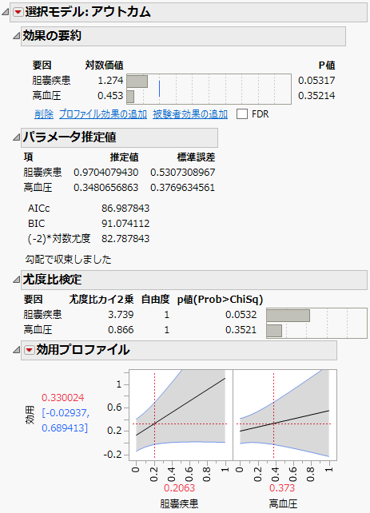Click 高血圧 axis label under profiler

(x=283, y=504)
